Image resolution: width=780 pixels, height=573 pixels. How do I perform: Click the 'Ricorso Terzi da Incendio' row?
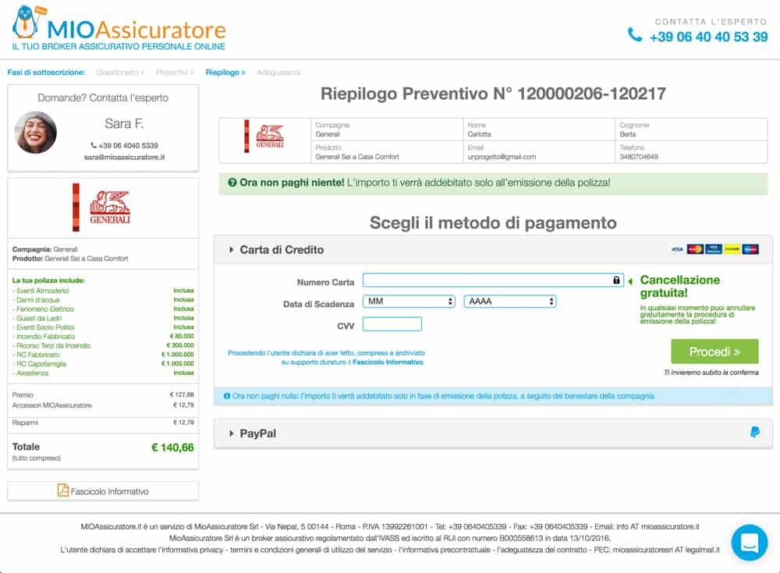[x=103, y=345]
